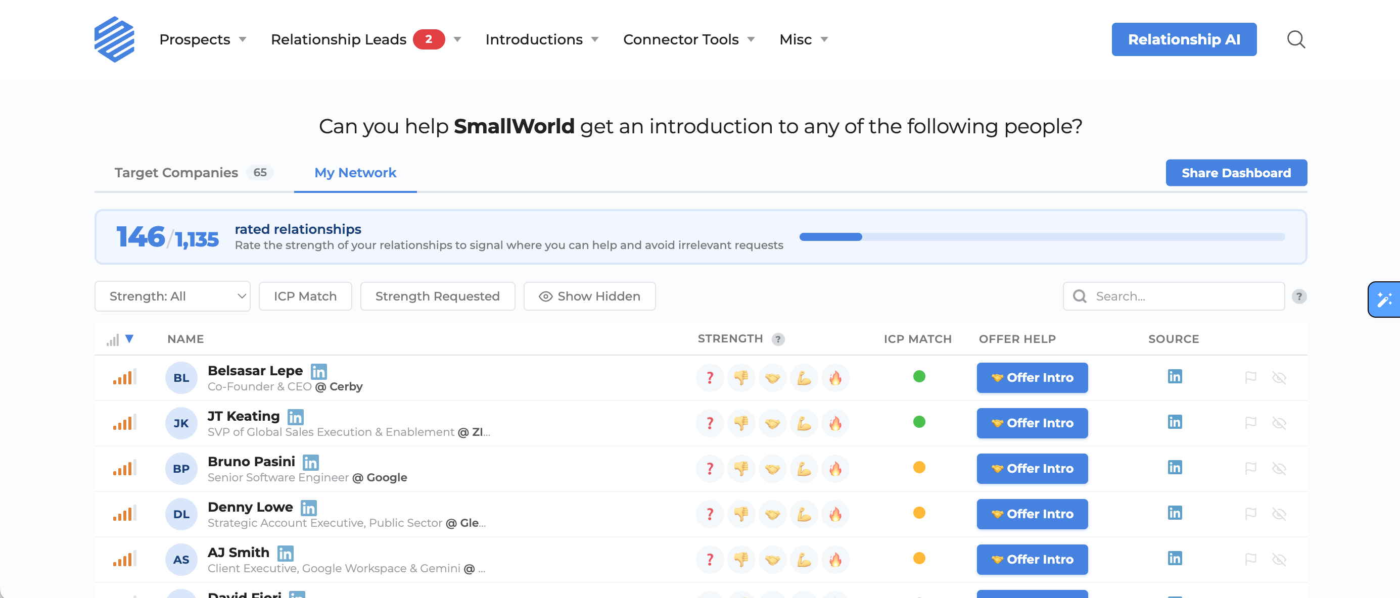Hide Bruno Pasini using crossed-eye icon

click(1279, 469)
